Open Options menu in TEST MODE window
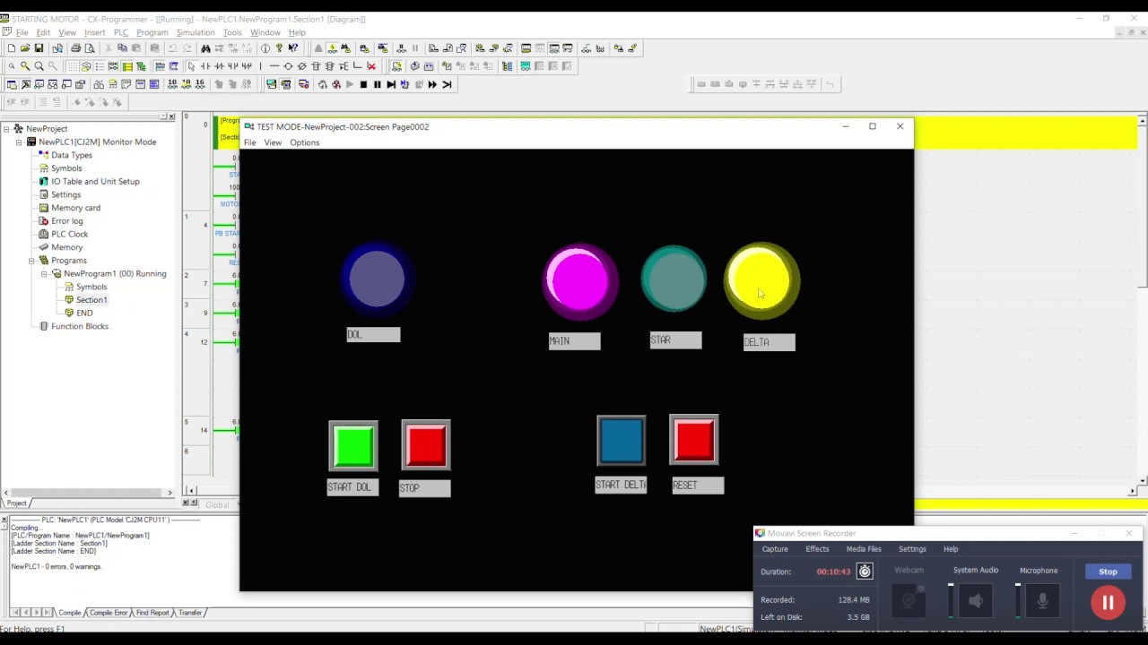Image resolution: width=1148 pixels, height=645 pixels. point(304,142)
